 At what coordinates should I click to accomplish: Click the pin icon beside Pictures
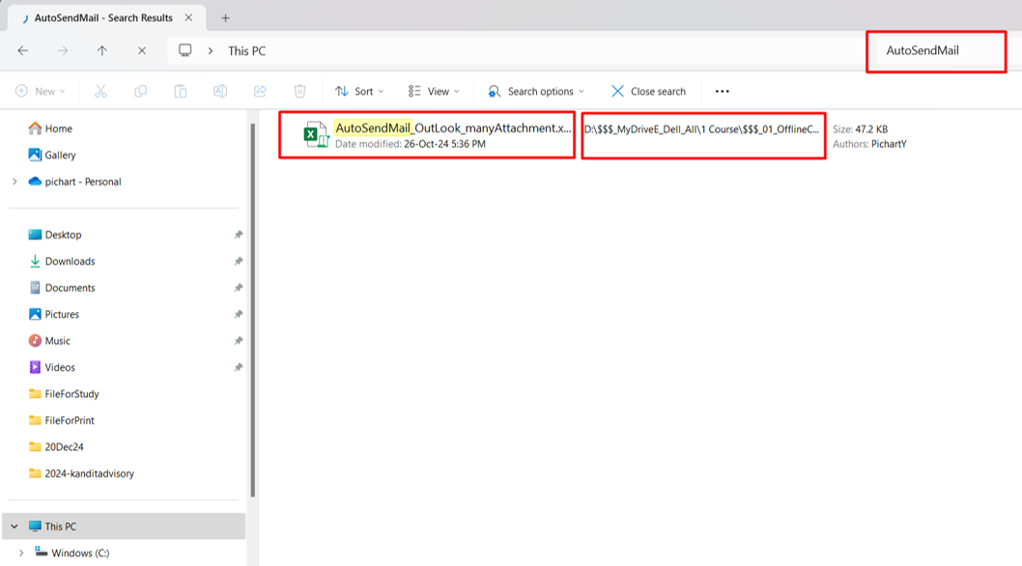coord(239,314)
